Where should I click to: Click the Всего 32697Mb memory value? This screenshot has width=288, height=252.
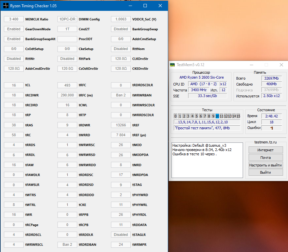272,78
